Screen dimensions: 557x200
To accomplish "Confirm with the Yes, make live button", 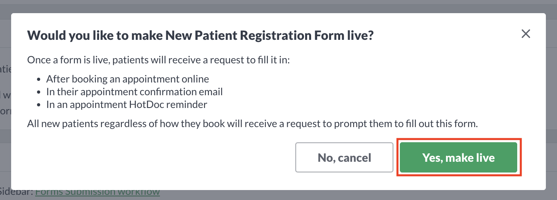I will coord(458,157).
